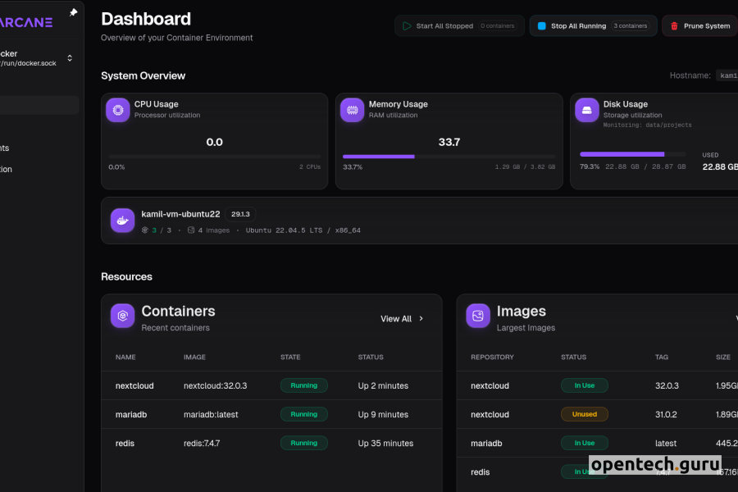Click the chevron next to Containers View All
The width and height of the screenshot is (738, 492).
pyautogui.click(x=421, y=319)
